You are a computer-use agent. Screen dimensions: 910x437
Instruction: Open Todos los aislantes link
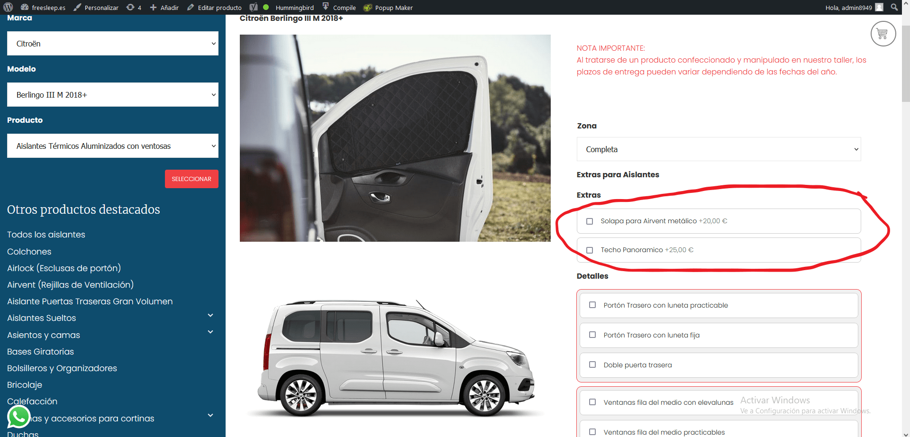46,235
